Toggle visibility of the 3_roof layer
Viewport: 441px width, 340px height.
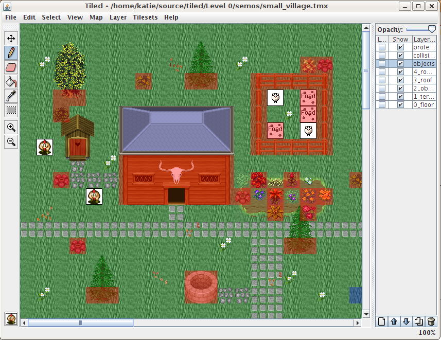(x=400, y=80)
